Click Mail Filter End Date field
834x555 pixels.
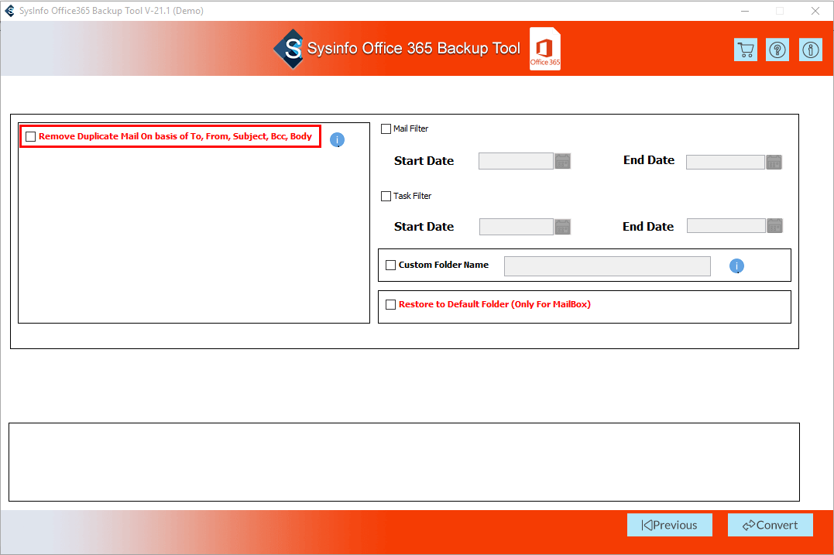726,162
